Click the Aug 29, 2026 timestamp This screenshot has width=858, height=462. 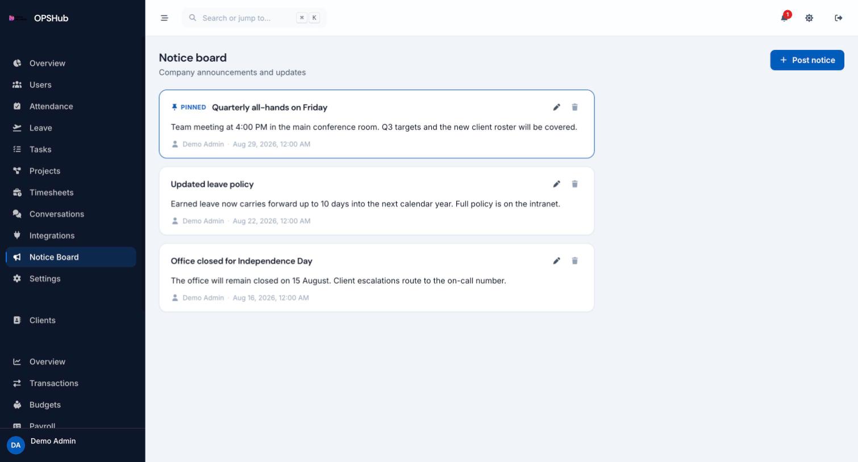click(272, 144)
